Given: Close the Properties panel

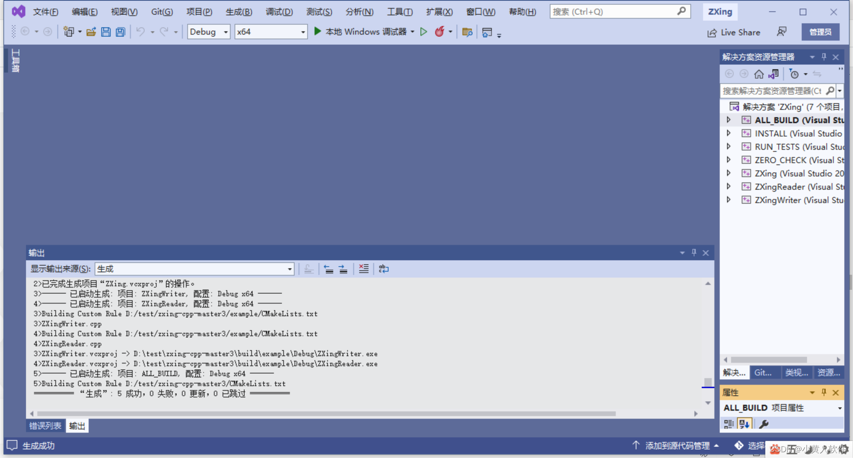Looking at the screenshot, I should pos(836,393).
